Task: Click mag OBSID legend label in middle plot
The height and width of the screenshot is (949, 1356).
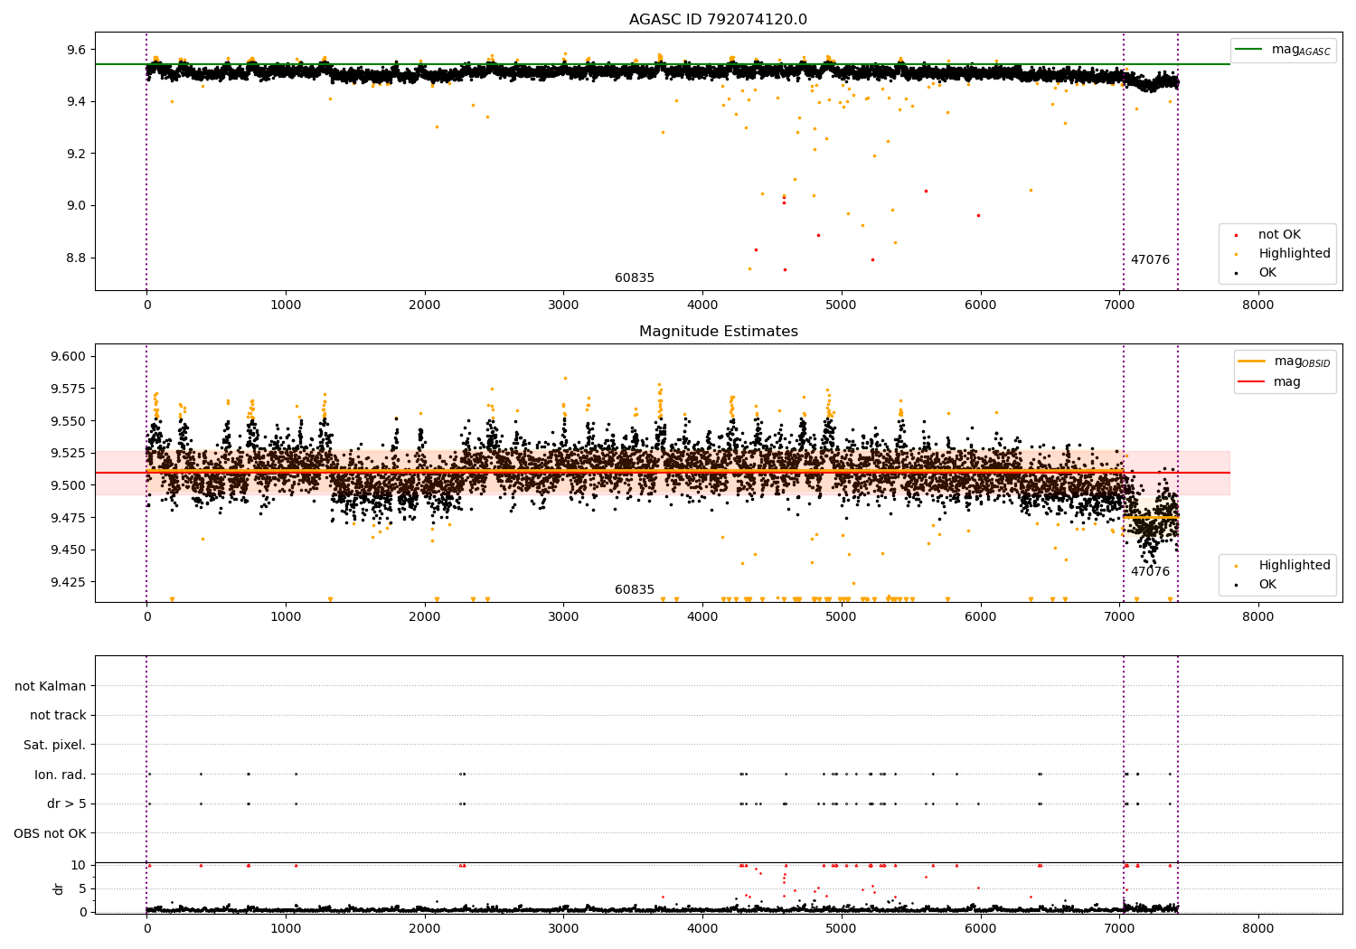Action: [x=1303, y=362]
